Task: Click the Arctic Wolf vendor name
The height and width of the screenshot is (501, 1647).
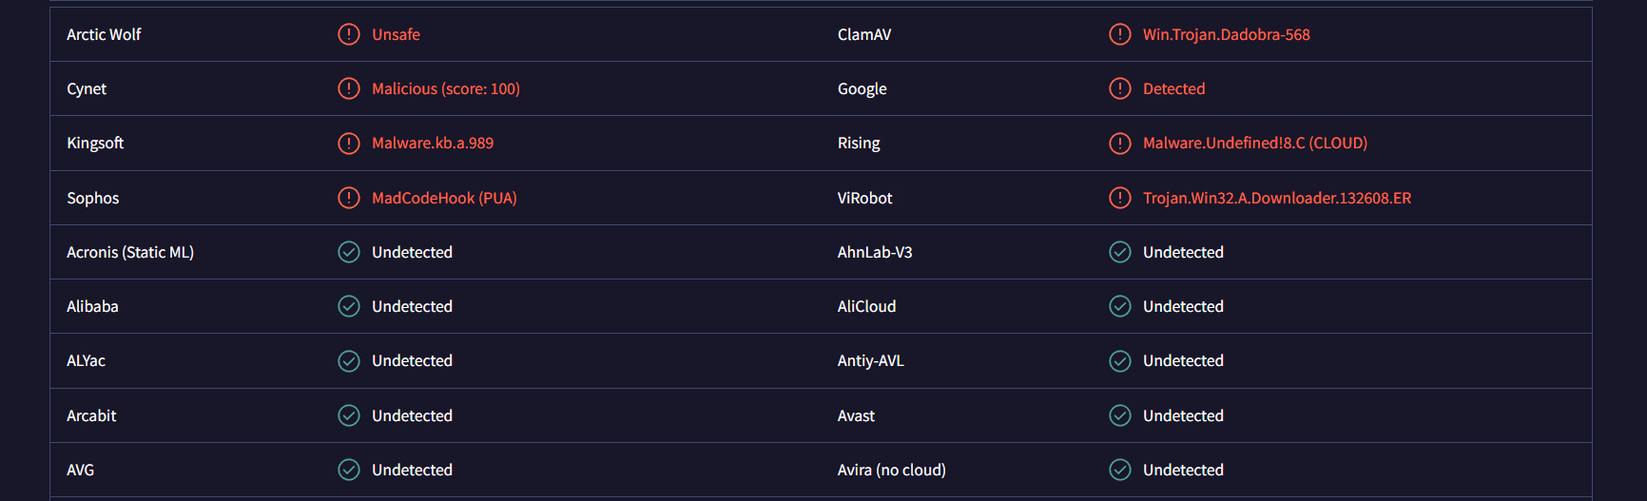Action: point(104,34)
